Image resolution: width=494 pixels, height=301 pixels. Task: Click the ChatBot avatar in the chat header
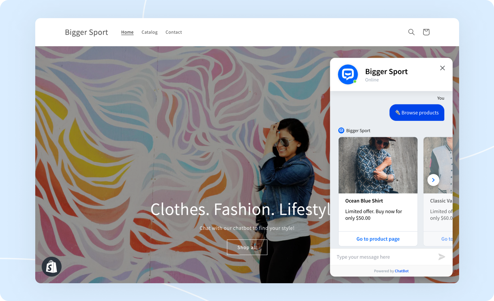pos(348,74)
